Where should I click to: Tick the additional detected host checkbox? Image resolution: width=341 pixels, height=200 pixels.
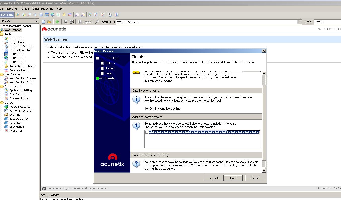(147, 132)
